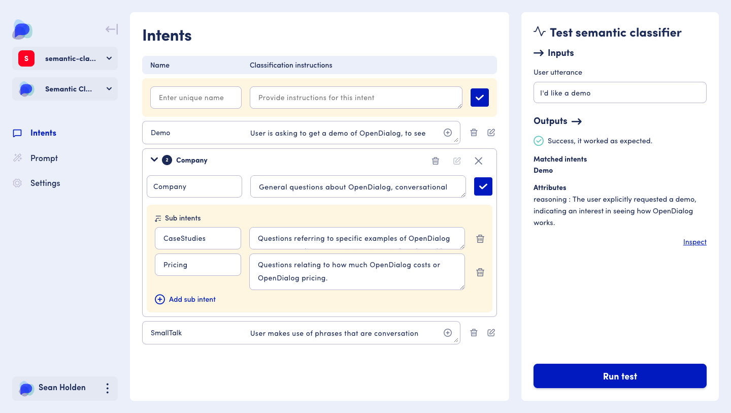Viewport: 731px width, 413px height.
Task: Open the three-dot menu next to Sean Holden
Action: (x=107, y=388)
